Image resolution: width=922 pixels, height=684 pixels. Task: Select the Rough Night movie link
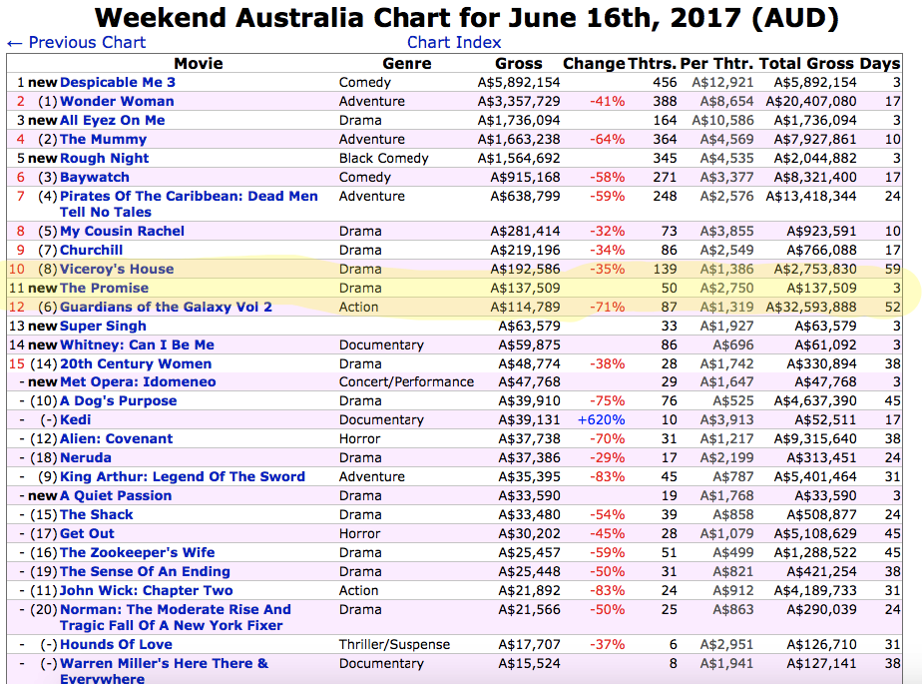click(x=105, y=159)
